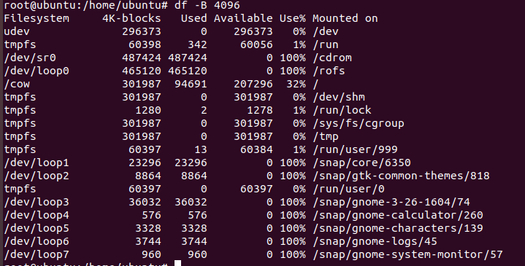The width and height of the screenshot is (525, 266).
Task: Click the '60384' available value
Action: (256, 149)
